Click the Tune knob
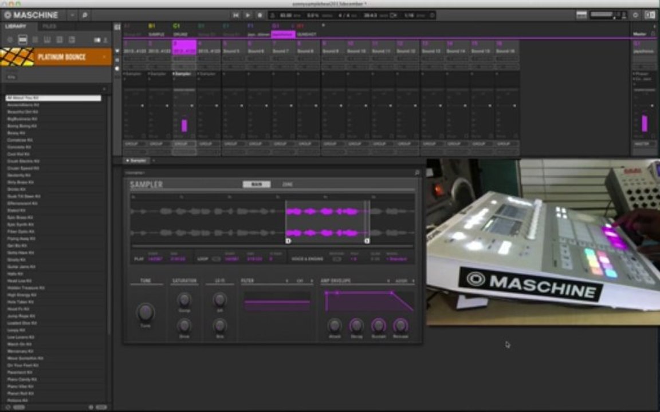 pyautogui.click(x=145, y=312)
